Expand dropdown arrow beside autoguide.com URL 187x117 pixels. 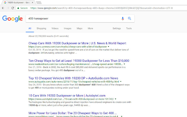[x=121, y=82]
